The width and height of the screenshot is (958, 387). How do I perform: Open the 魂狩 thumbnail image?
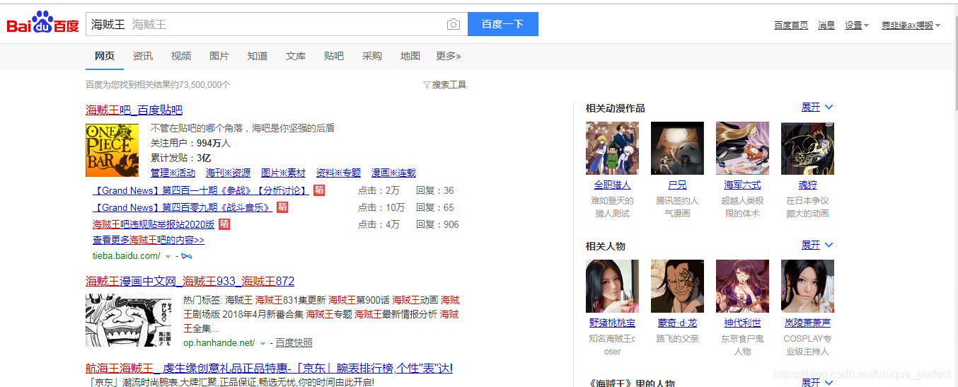pos(807,148)
